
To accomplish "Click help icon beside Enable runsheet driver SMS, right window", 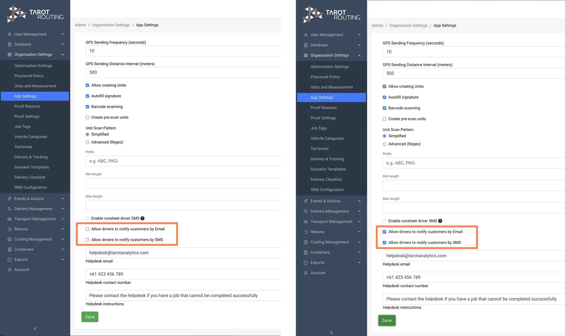I will [x=440, y=221].
